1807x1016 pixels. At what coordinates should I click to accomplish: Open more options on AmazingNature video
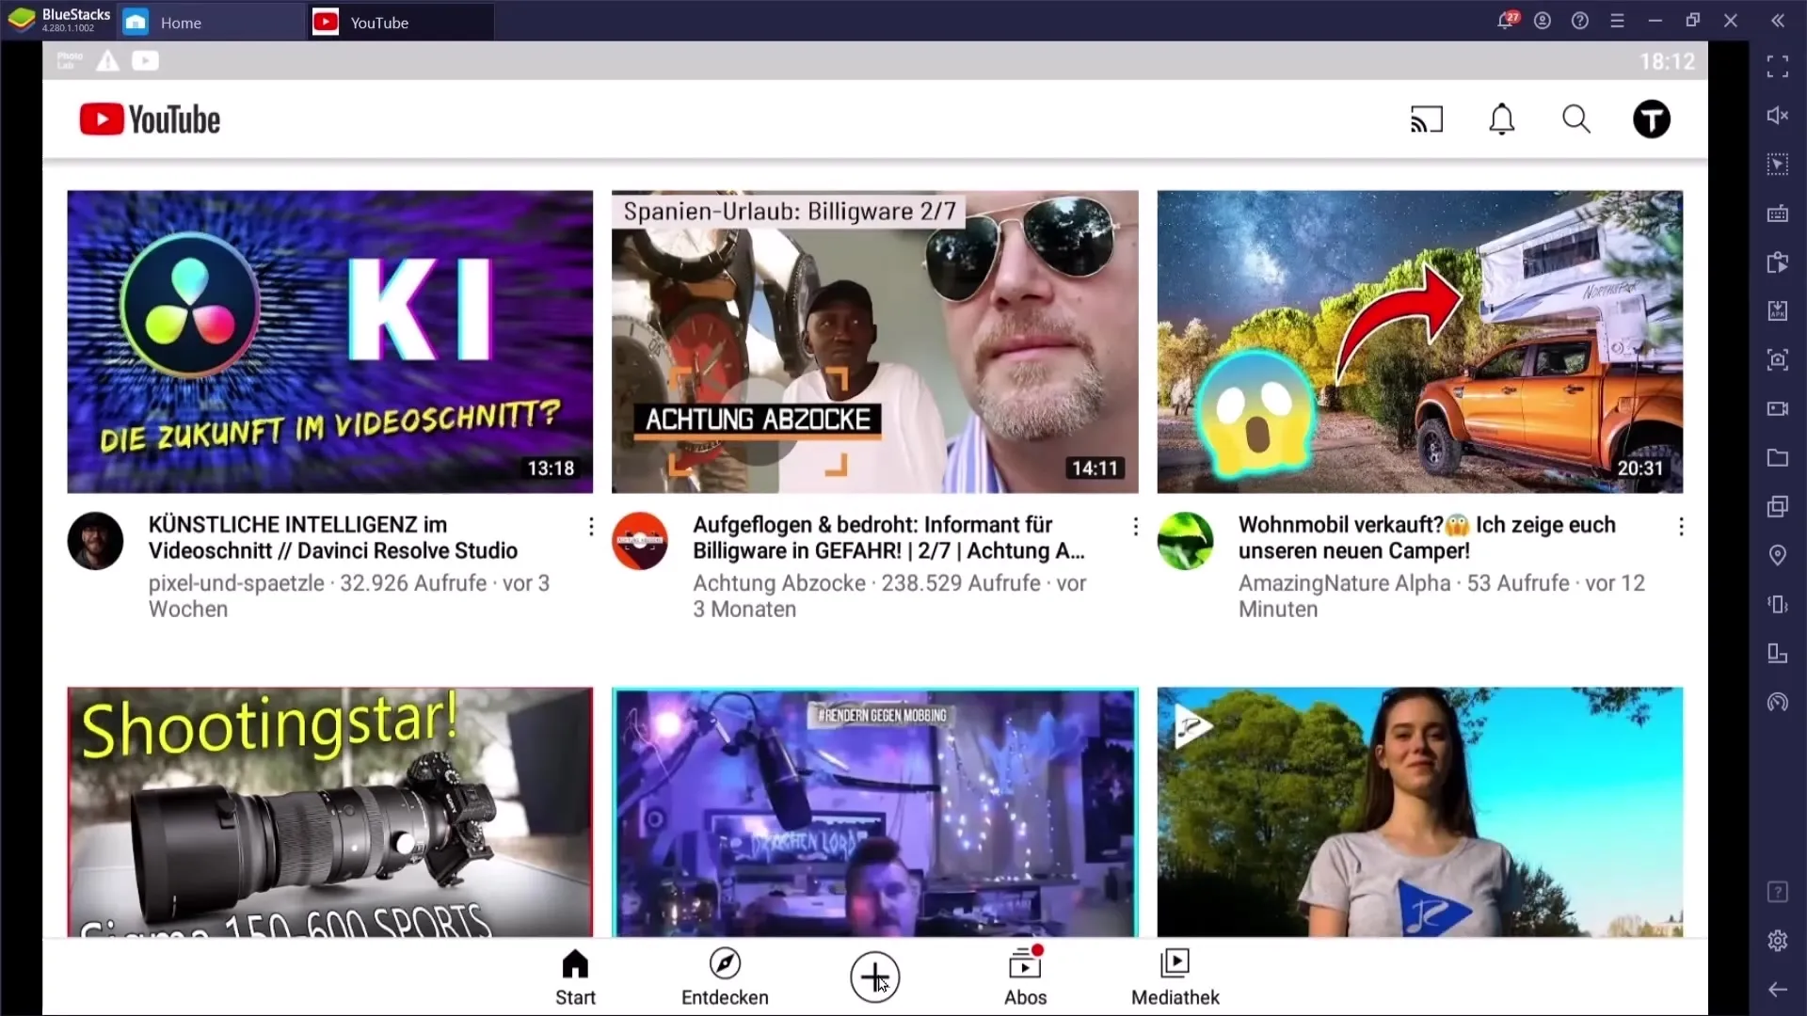coord(1682,527)
